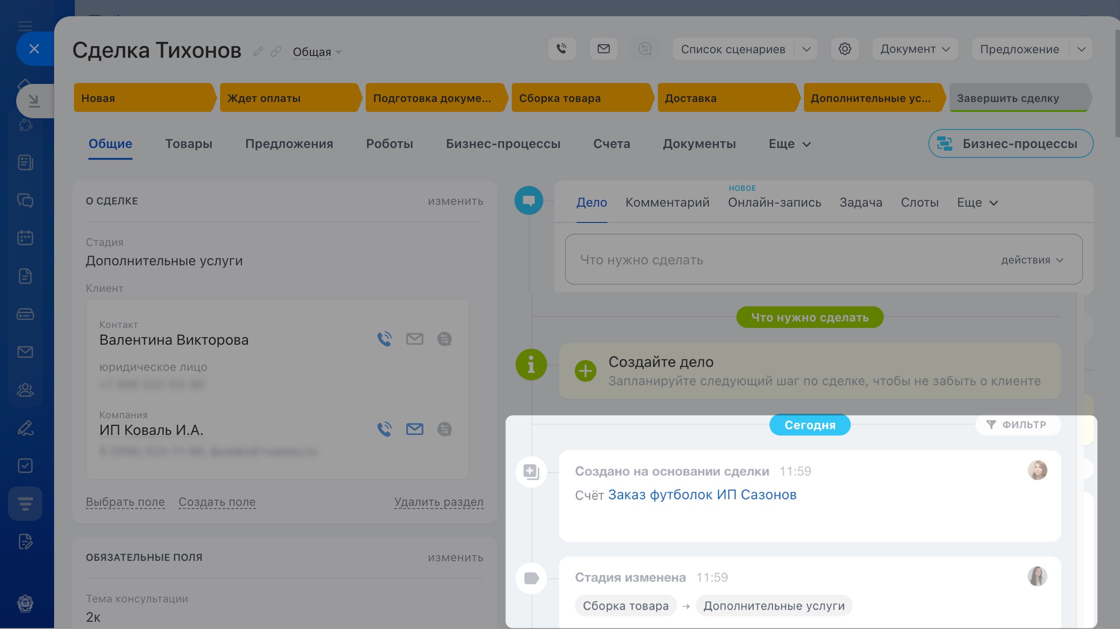Open the Общая pipeline selector

[317, 52]
